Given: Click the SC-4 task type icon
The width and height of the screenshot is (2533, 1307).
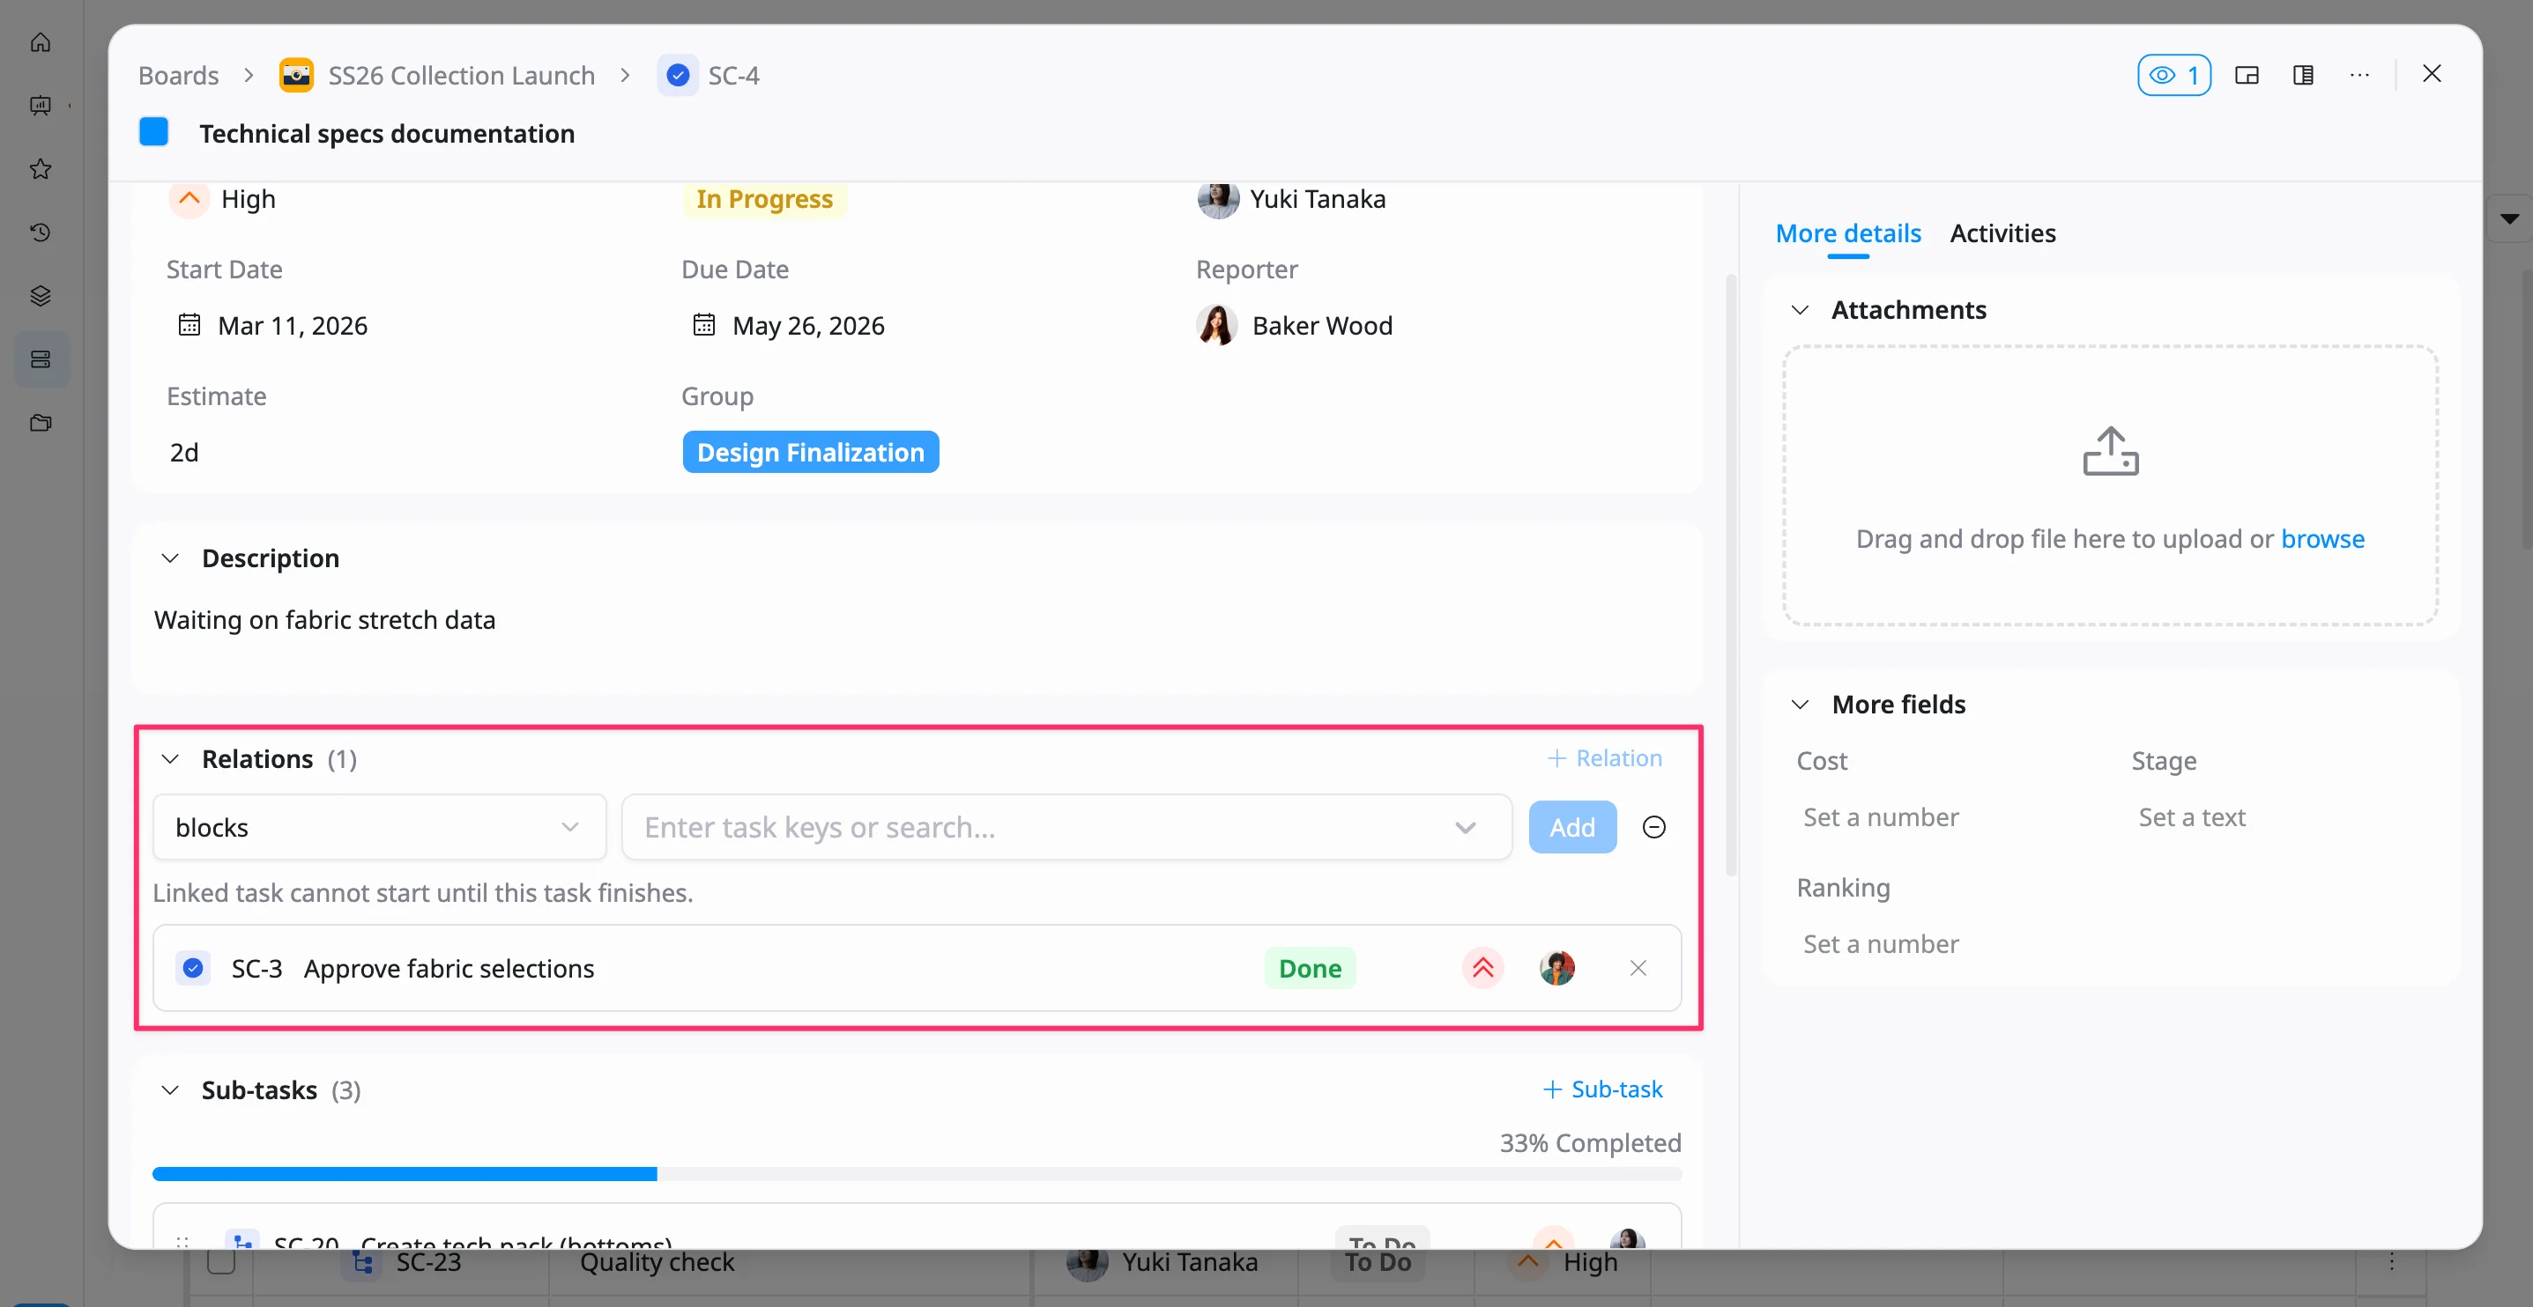Looking at the screenshot, I should (x=678, y=76).
